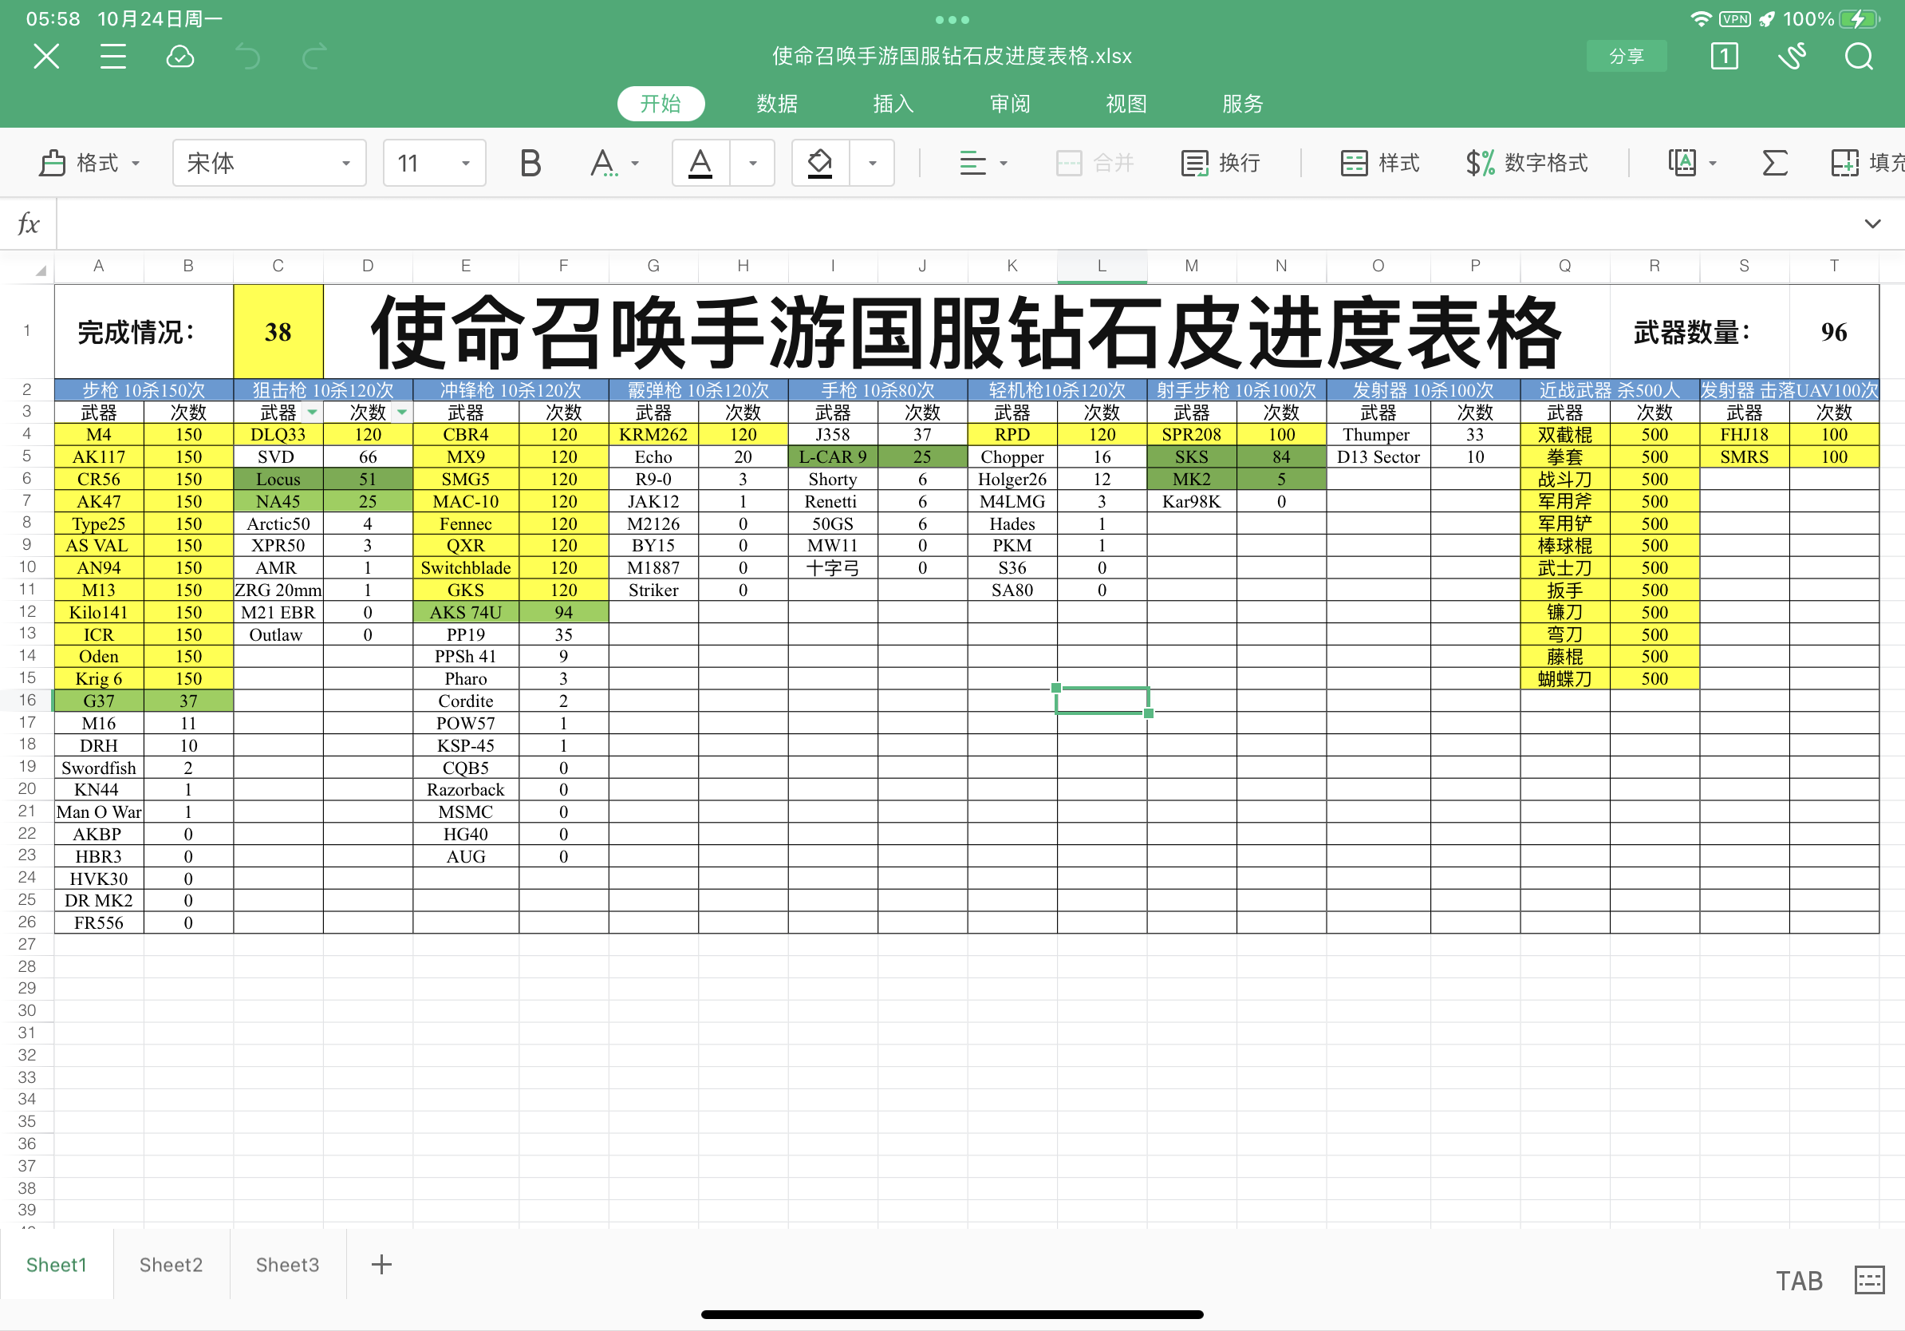1905x1331 pixels.
Task: Open filter dropdown on 狙击枪 武器 column
Action: coord(313,413)
